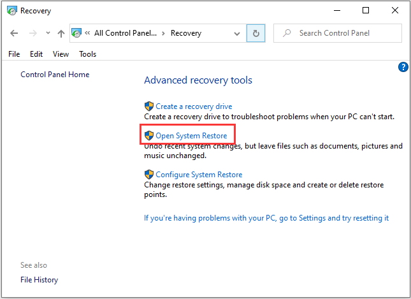This screenshot has width=411, height=299.
Task: Click the Recovery icon in address bar
Action: [x=76, y=33]
